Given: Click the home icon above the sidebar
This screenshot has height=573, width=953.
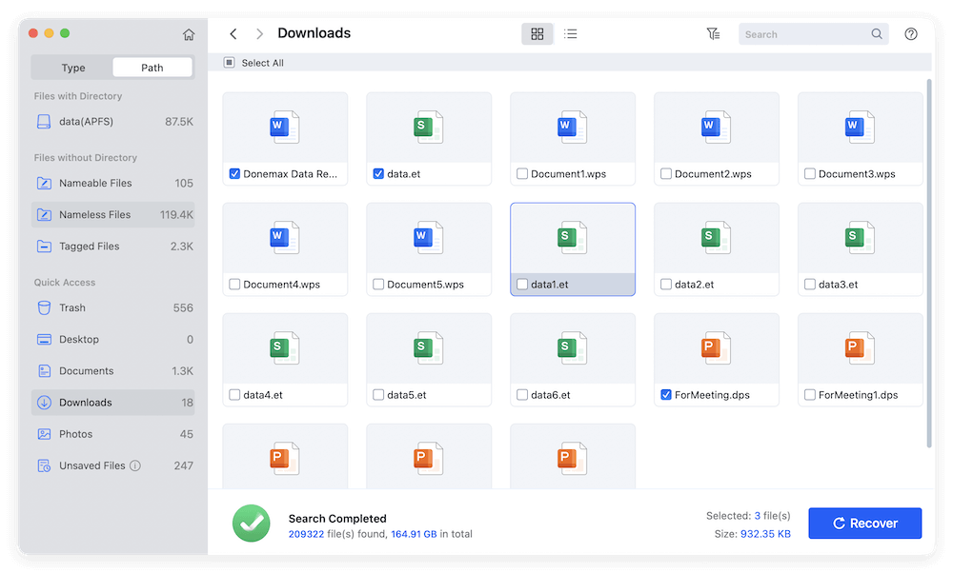Looking at the screenshot, I should (x=189, y=33).
